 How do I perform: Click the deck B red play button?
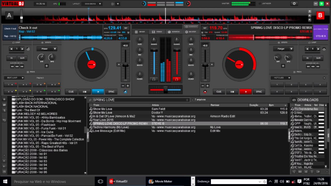pos(245,92)
